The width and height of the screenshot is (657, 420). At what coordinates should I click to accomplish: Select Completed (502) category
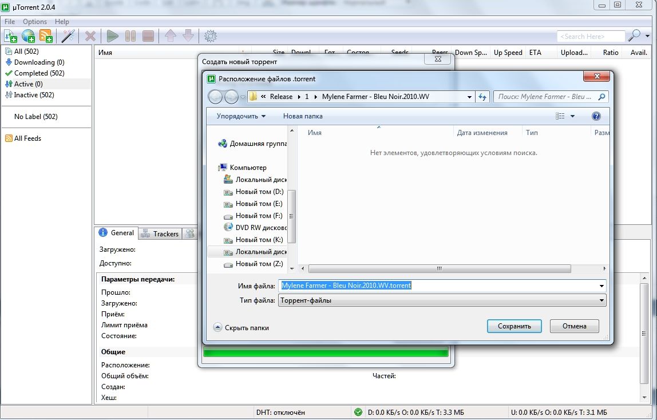coord(39,73)
